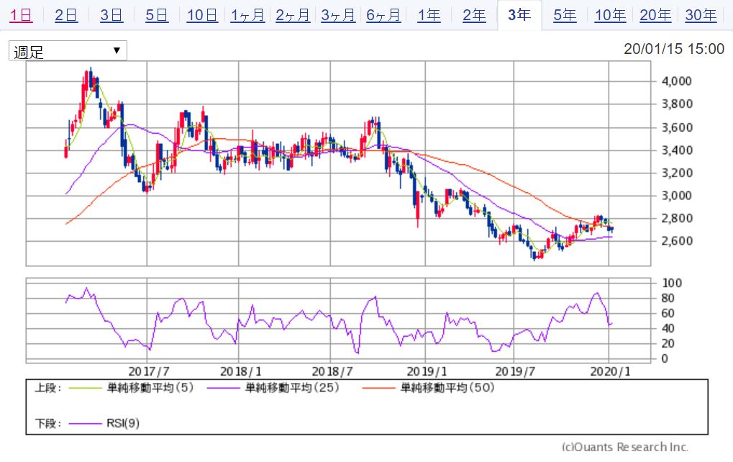Click the 単純移動平均(25) legend entry

tap(292, 388)
